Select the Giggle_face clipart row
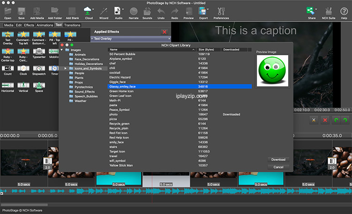 point(180,82)
